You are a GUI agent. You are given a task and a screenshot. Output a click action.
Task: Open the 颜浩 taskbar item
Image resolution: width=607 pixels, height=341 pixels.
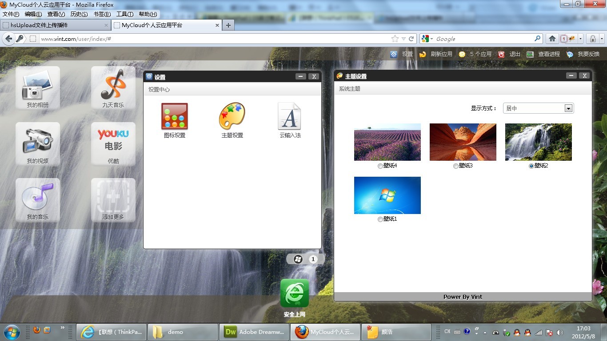point(396,332)
